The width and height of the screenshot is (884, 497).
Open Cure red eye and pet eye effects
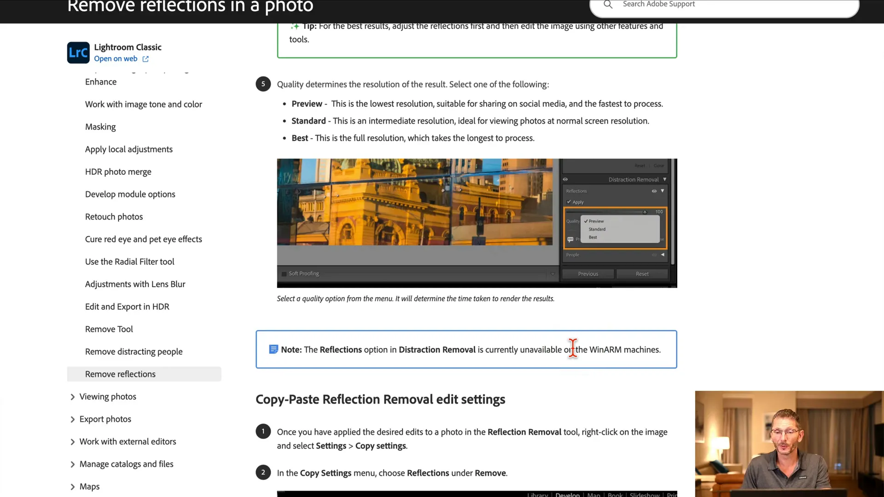[144, 239]
